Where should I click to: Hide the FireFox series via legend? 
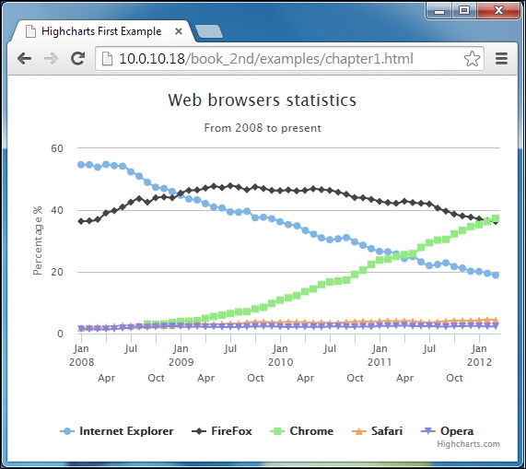(222, 431)
